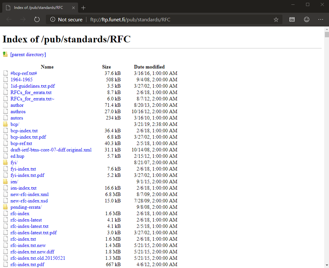Viewport: 329px width, 268px height.
Task: Open the Settings and more menu
Action: click(320, 19)
